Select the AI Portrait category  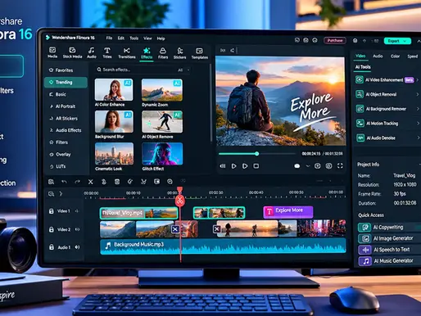(66, 106)
